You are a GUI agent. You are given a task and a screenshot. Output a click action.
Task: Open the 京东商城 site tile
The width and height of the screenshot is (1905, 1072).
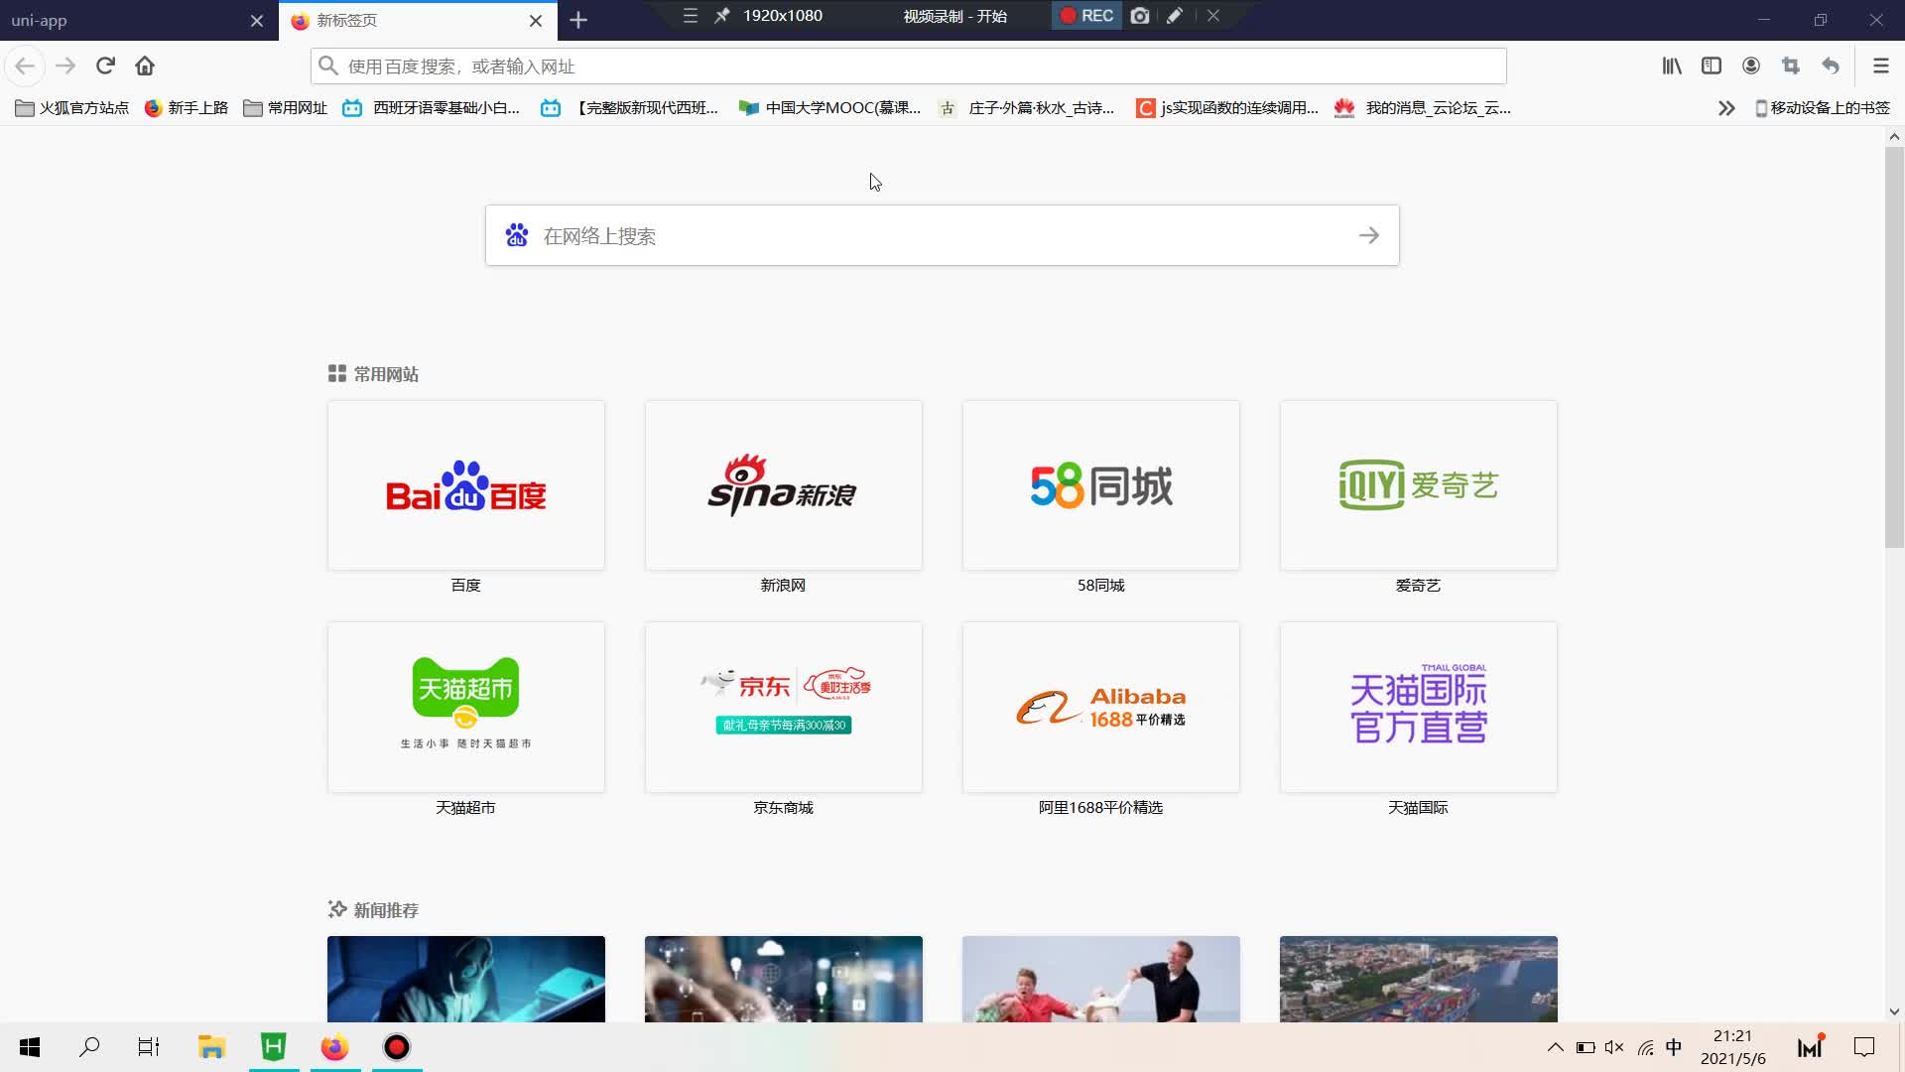(783, 707)
